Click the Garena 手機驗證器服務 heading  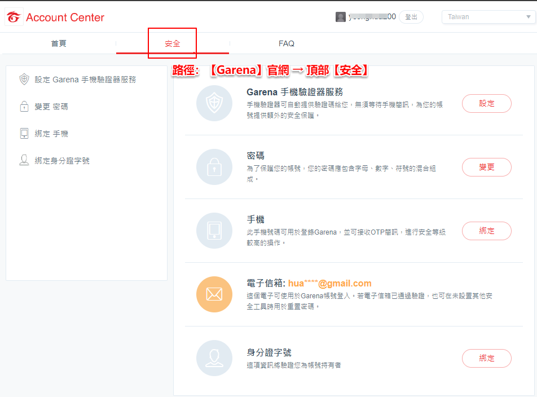[295, 92]
